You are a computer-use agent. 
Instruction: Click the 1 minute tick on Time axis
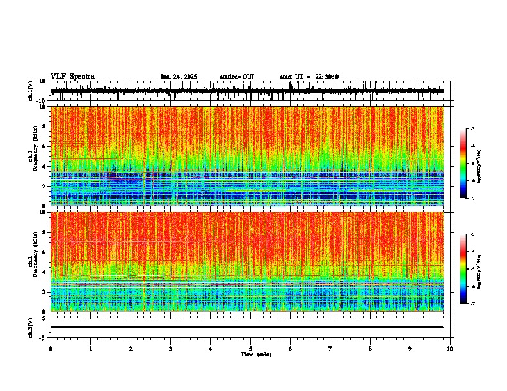90,349
